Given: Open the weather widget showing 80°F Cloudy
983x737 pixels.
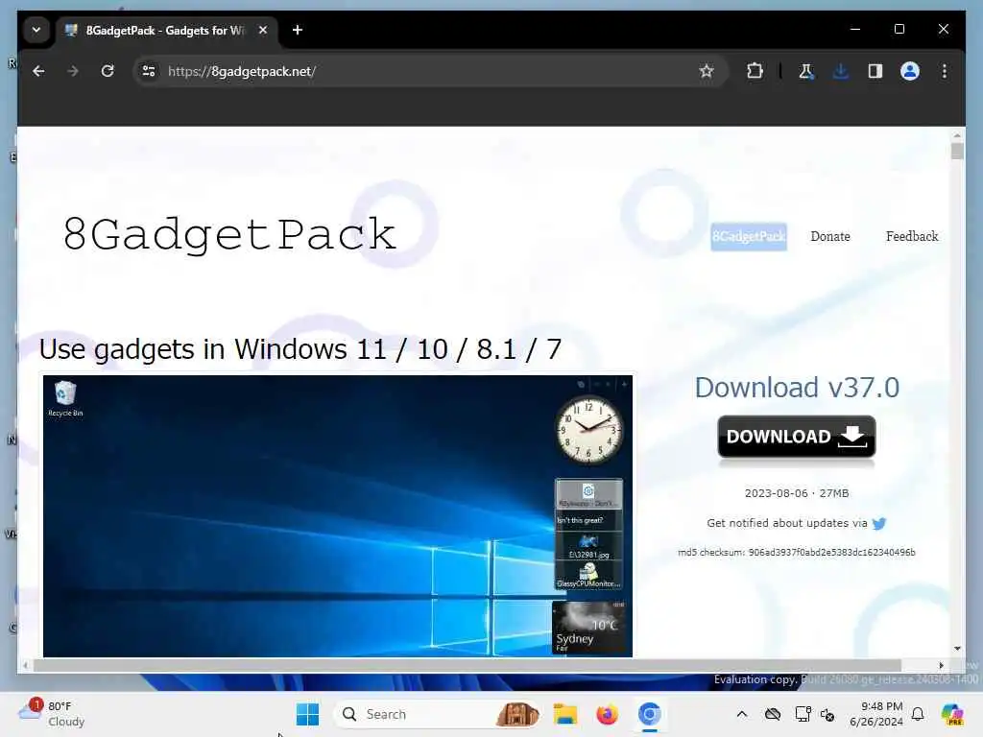Looking at the screenshot, I should [x=52, y=714].
